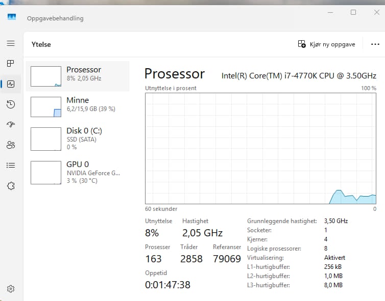Click the Logiske prosessorer value 8
The image size is (385, 301).
pos(326,249)
